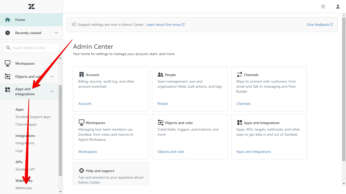Viewport: 346px width, 194px height.
Task: Click the Apps and integrations card icon
Action: click(240, 123)
